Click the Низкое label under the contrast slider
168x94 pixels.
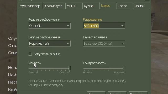[x=88, y=73]
